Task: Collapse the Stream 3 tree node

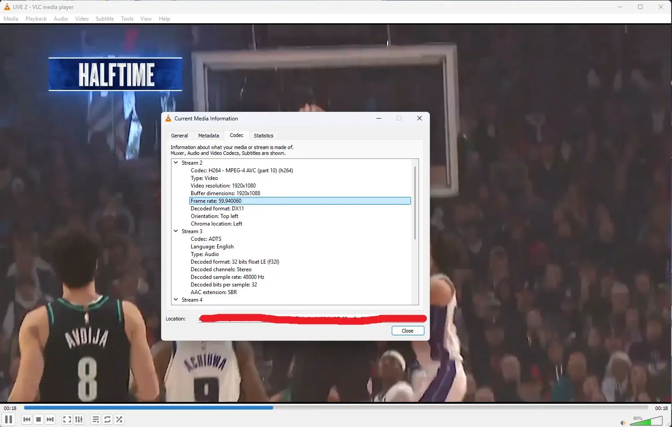Action: [176, 231]
